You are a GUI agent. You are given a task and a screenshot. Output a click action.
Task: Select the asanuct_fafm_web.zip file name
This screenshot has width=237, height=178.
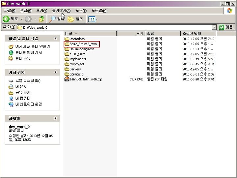tap(86, 79)
